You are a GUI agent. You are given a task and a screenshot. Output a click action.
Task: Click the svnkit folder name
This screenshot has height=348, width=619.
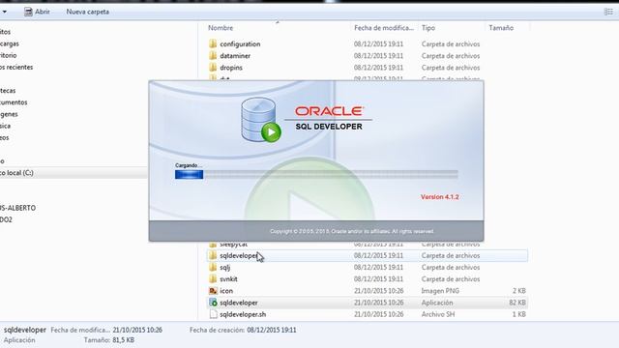(228, 279)
